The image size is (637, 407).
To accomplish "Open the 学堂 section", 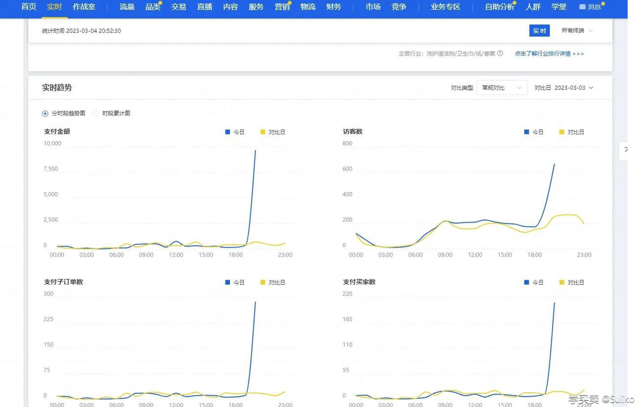I will click(x=559, y=7).
